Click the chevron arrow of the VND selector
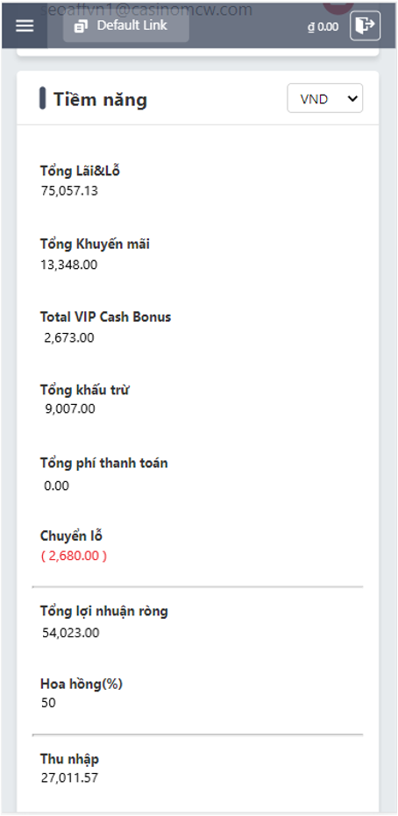Viewport: 398px width, 816px height. pos(352,98)
